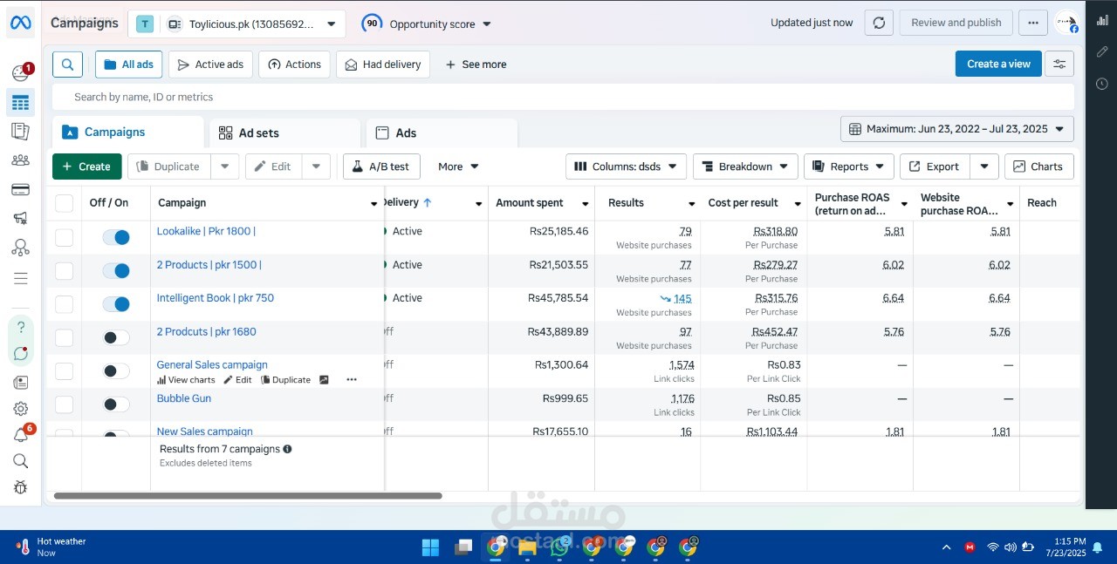
Task: Open the Edit dropdown arrow
Action: pos(316,166)
